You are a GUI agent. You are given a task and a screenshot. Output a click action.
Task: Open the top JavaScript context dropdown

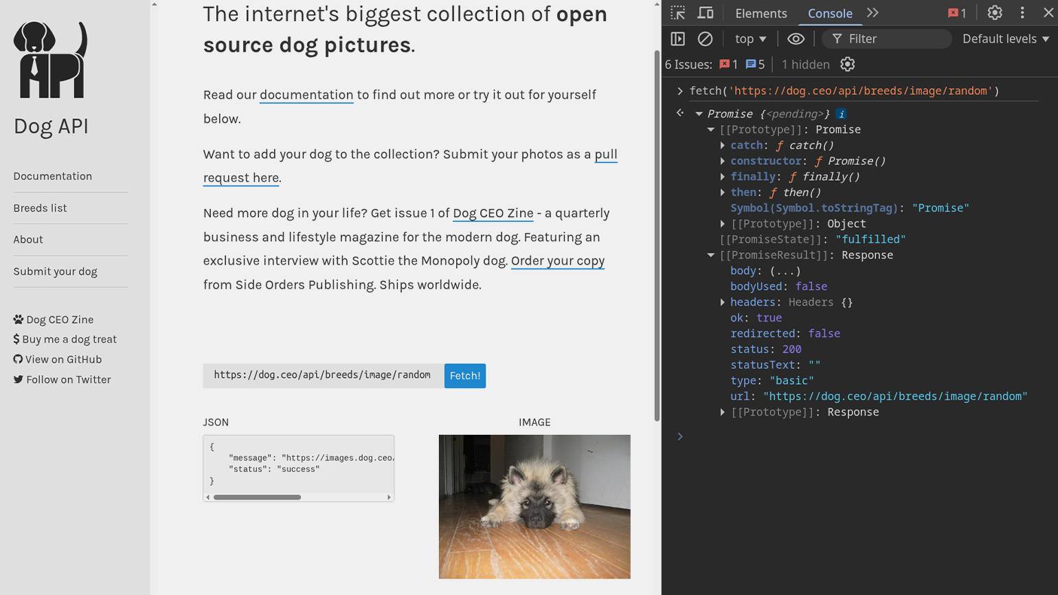tap(750, 39)
